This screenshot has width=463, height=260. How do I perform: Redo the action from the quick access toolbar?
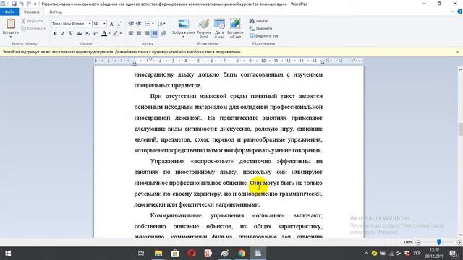click(x=29, y=4)
